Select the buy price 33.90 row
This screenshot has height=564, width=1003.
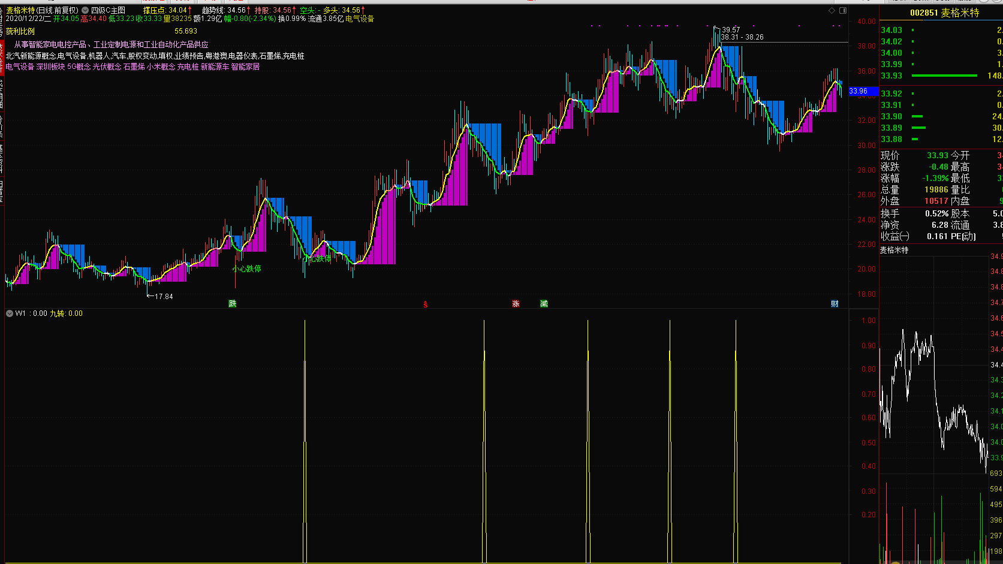(x=941, y=116)
